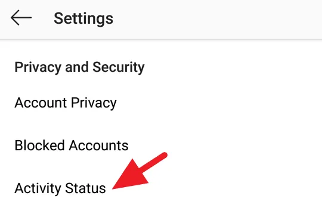Click the empty gray header bar area

218,19
